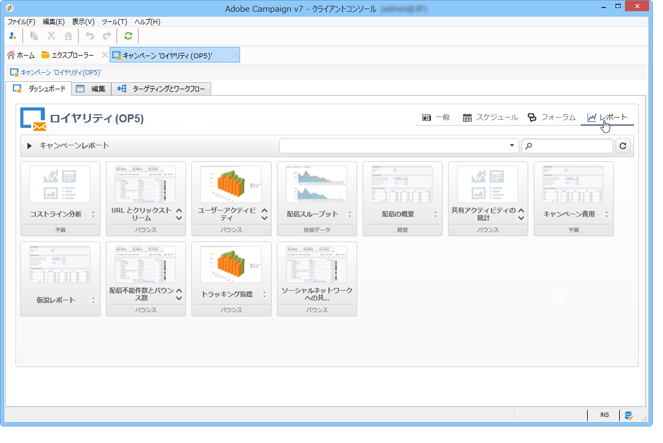Click the large campaign email icon beside ロイヤリティ (OP5)
This screenshot has height=443, width=663.
[x=33, y=119]
